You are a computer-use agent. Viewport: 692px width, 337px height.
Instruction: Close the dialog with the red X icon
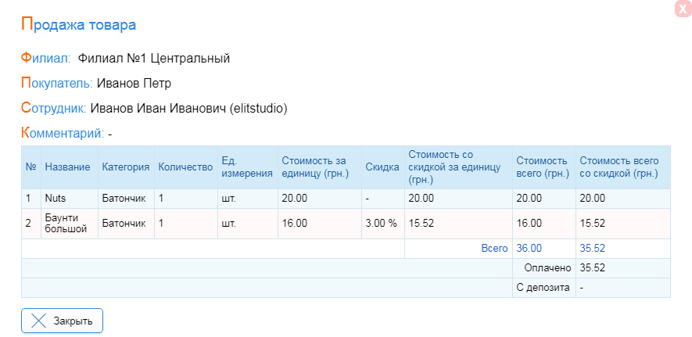coord(683,9)
